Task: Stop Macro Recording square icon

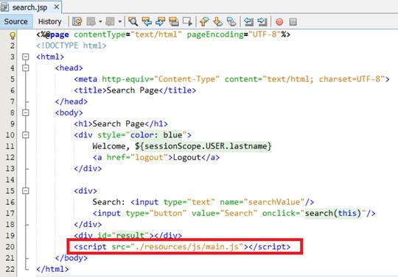Action: 293,22
